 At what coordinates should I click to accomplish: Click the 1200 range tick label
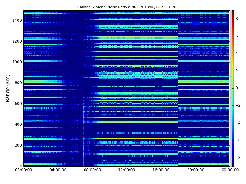point(17,41)
